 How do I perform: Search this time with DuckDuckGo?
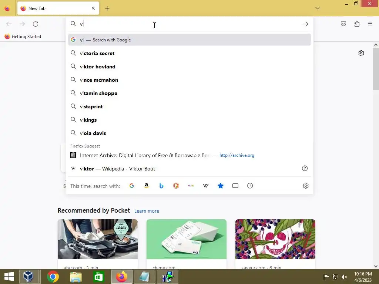point(176,186)
